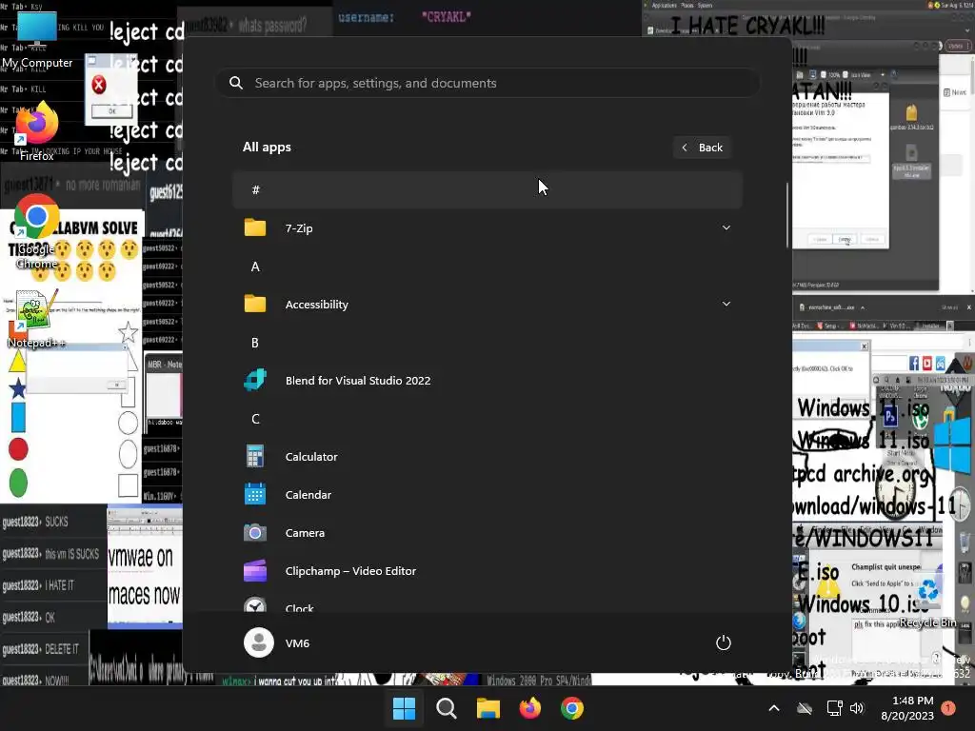The width and height of the screenshot is (975, 731).
Task: Open the notification badge in tray
Action: pos(948,707)
